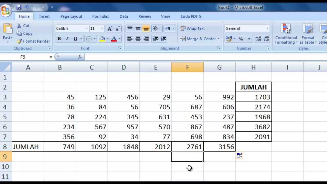Click the Format Painter brush icon
The height and width of the screenshot is (184, 327).
coord(19,41)
